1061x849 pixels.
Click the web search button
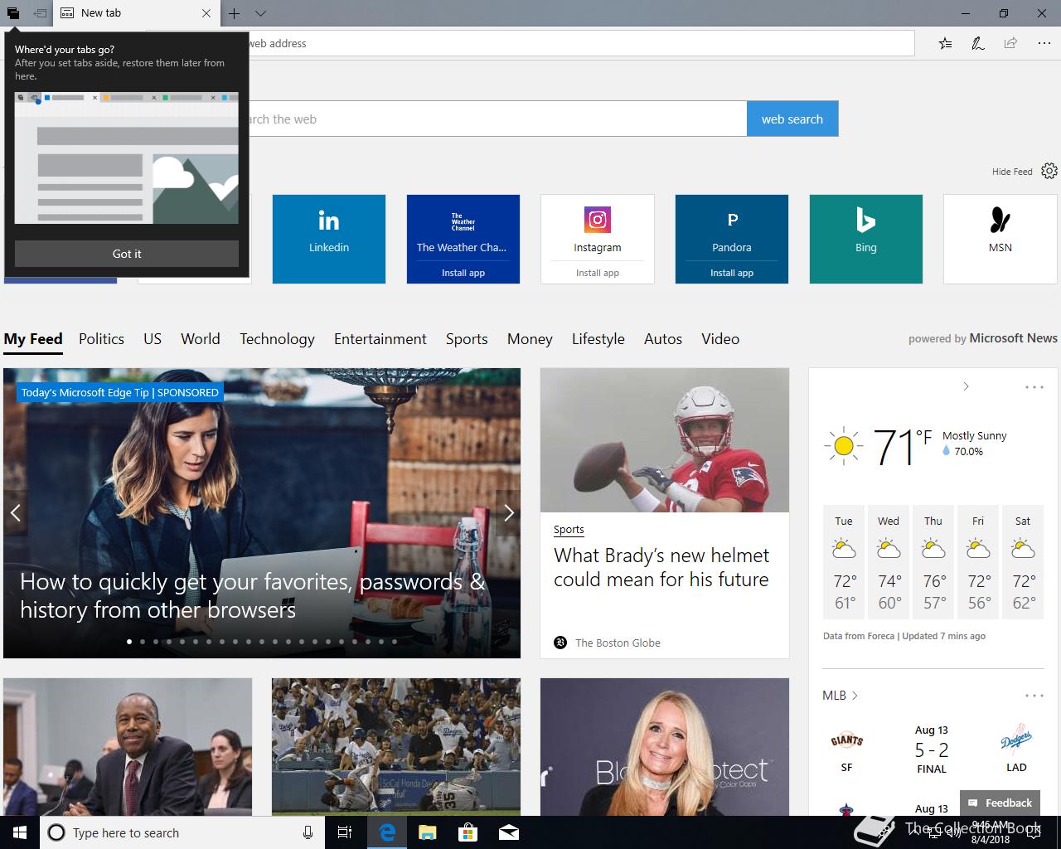click(x=792, y=119)
